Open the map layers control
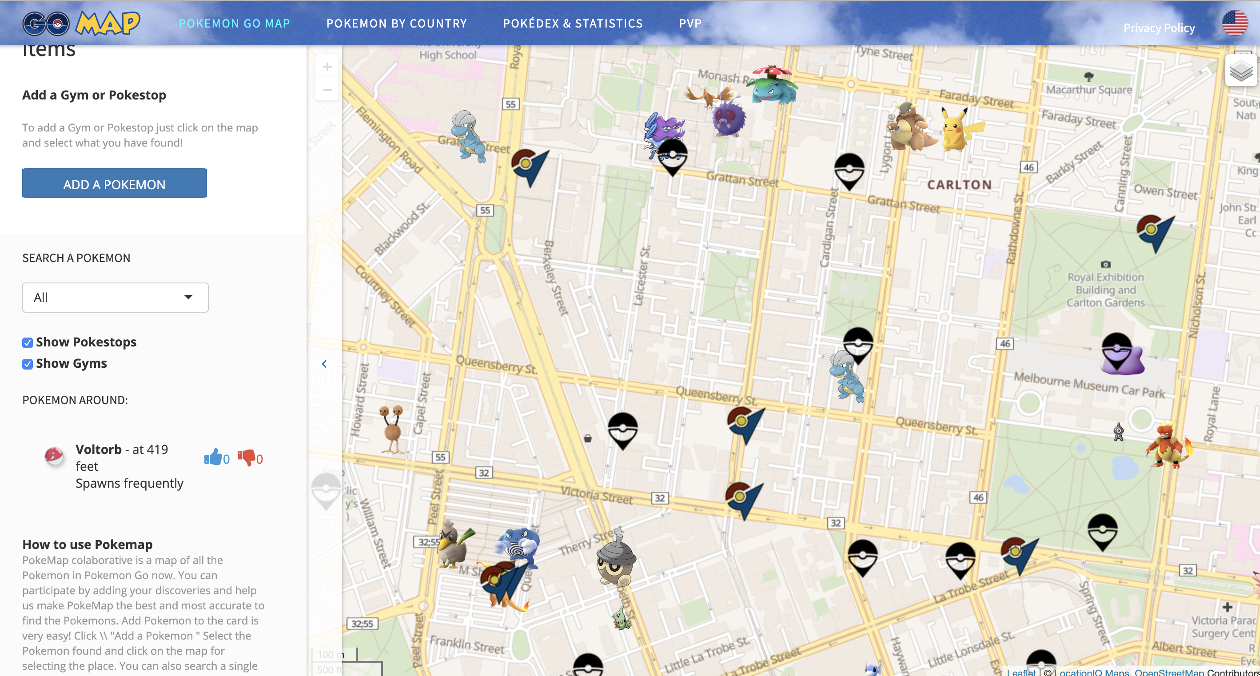Screen dimensions: 1260x676 1241,71
